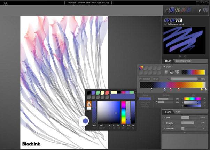Click the reset icon below the brush preview
This screenshot has height=150, width=210.
tap(185, 56)
